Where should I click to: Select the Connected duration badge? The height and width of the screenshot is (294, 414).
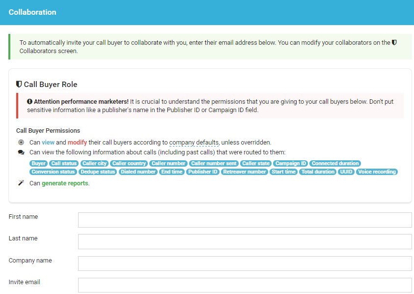(x=335, y=163)
